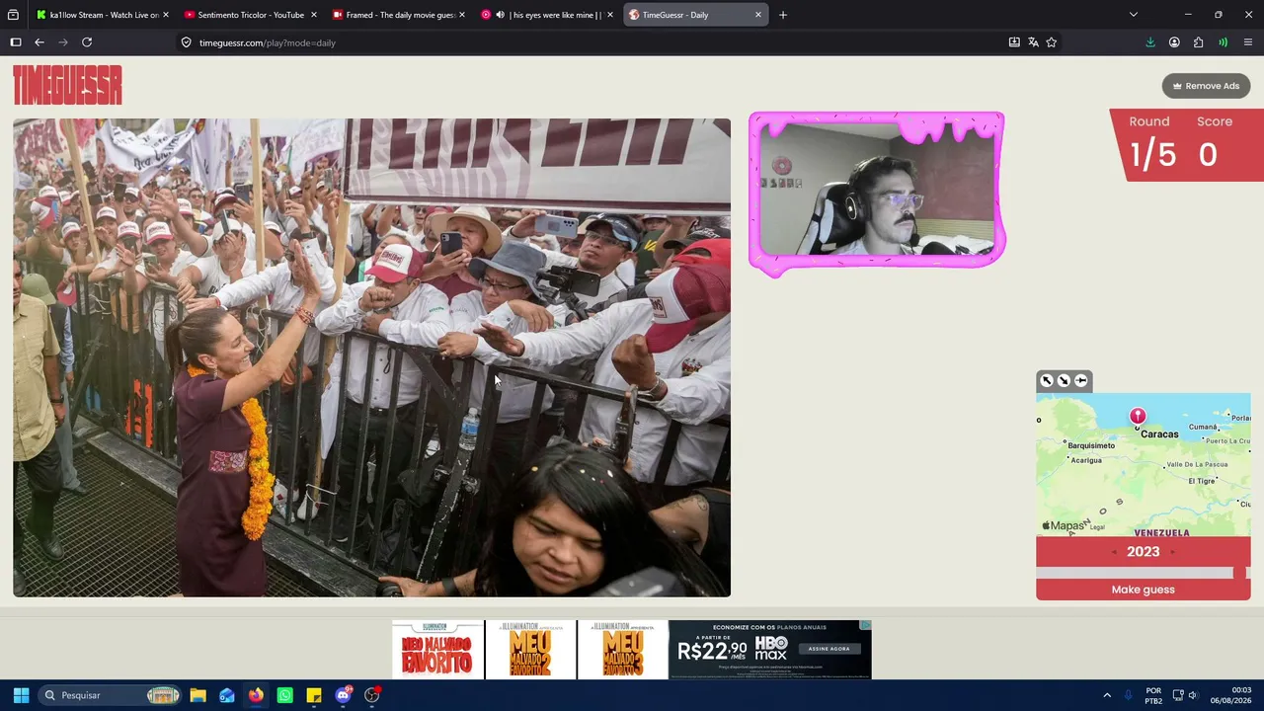Shrink the map with the down-right arrow
Screen dimensions: 1264x711
tap(1064, 380)
